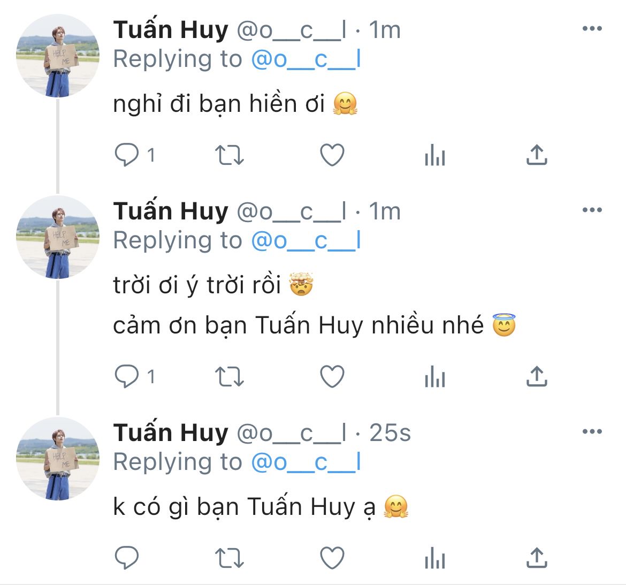Open more options on the second tweet
This screenshot has height=585, width=626.
click(592, 210)
